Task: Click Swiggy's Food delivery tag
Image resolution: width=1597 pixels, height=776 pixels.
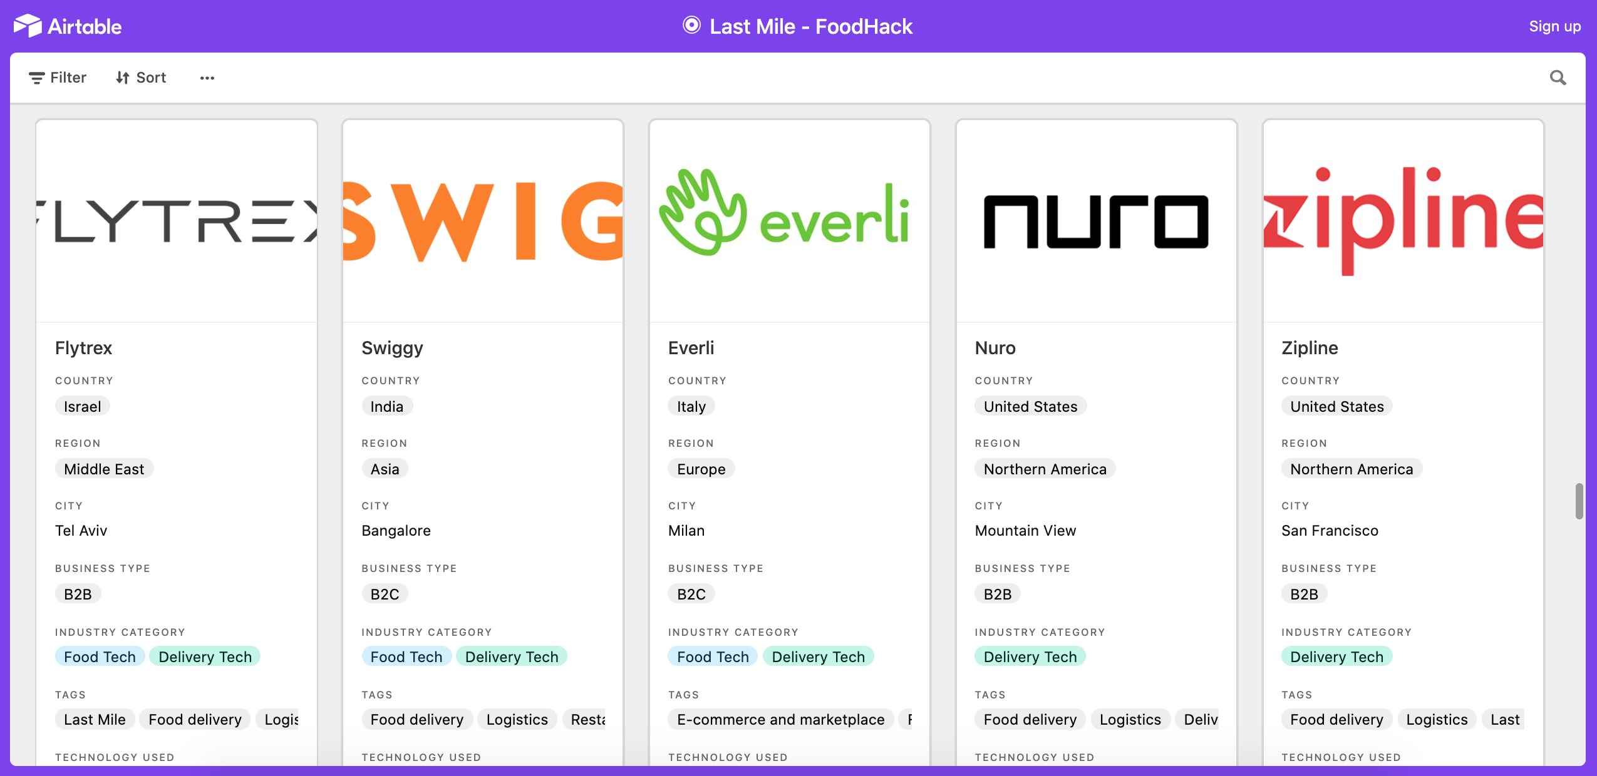Action: [x=416, y=719]
